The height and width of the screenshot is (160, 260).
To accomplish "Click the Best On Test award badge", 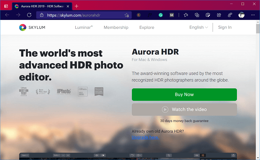I will click(x=24, y=92).
